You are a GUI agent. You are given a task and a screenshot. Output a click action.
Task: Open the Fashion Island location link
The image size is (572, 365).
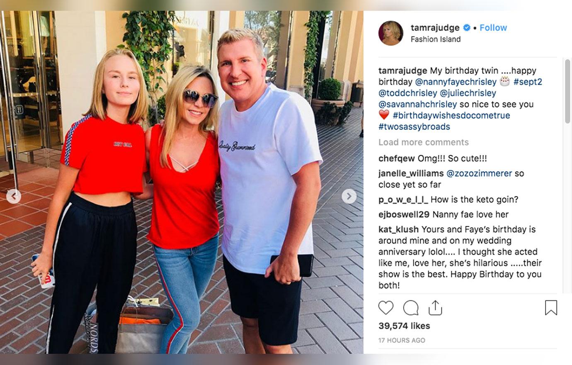[x=436, y=39]
